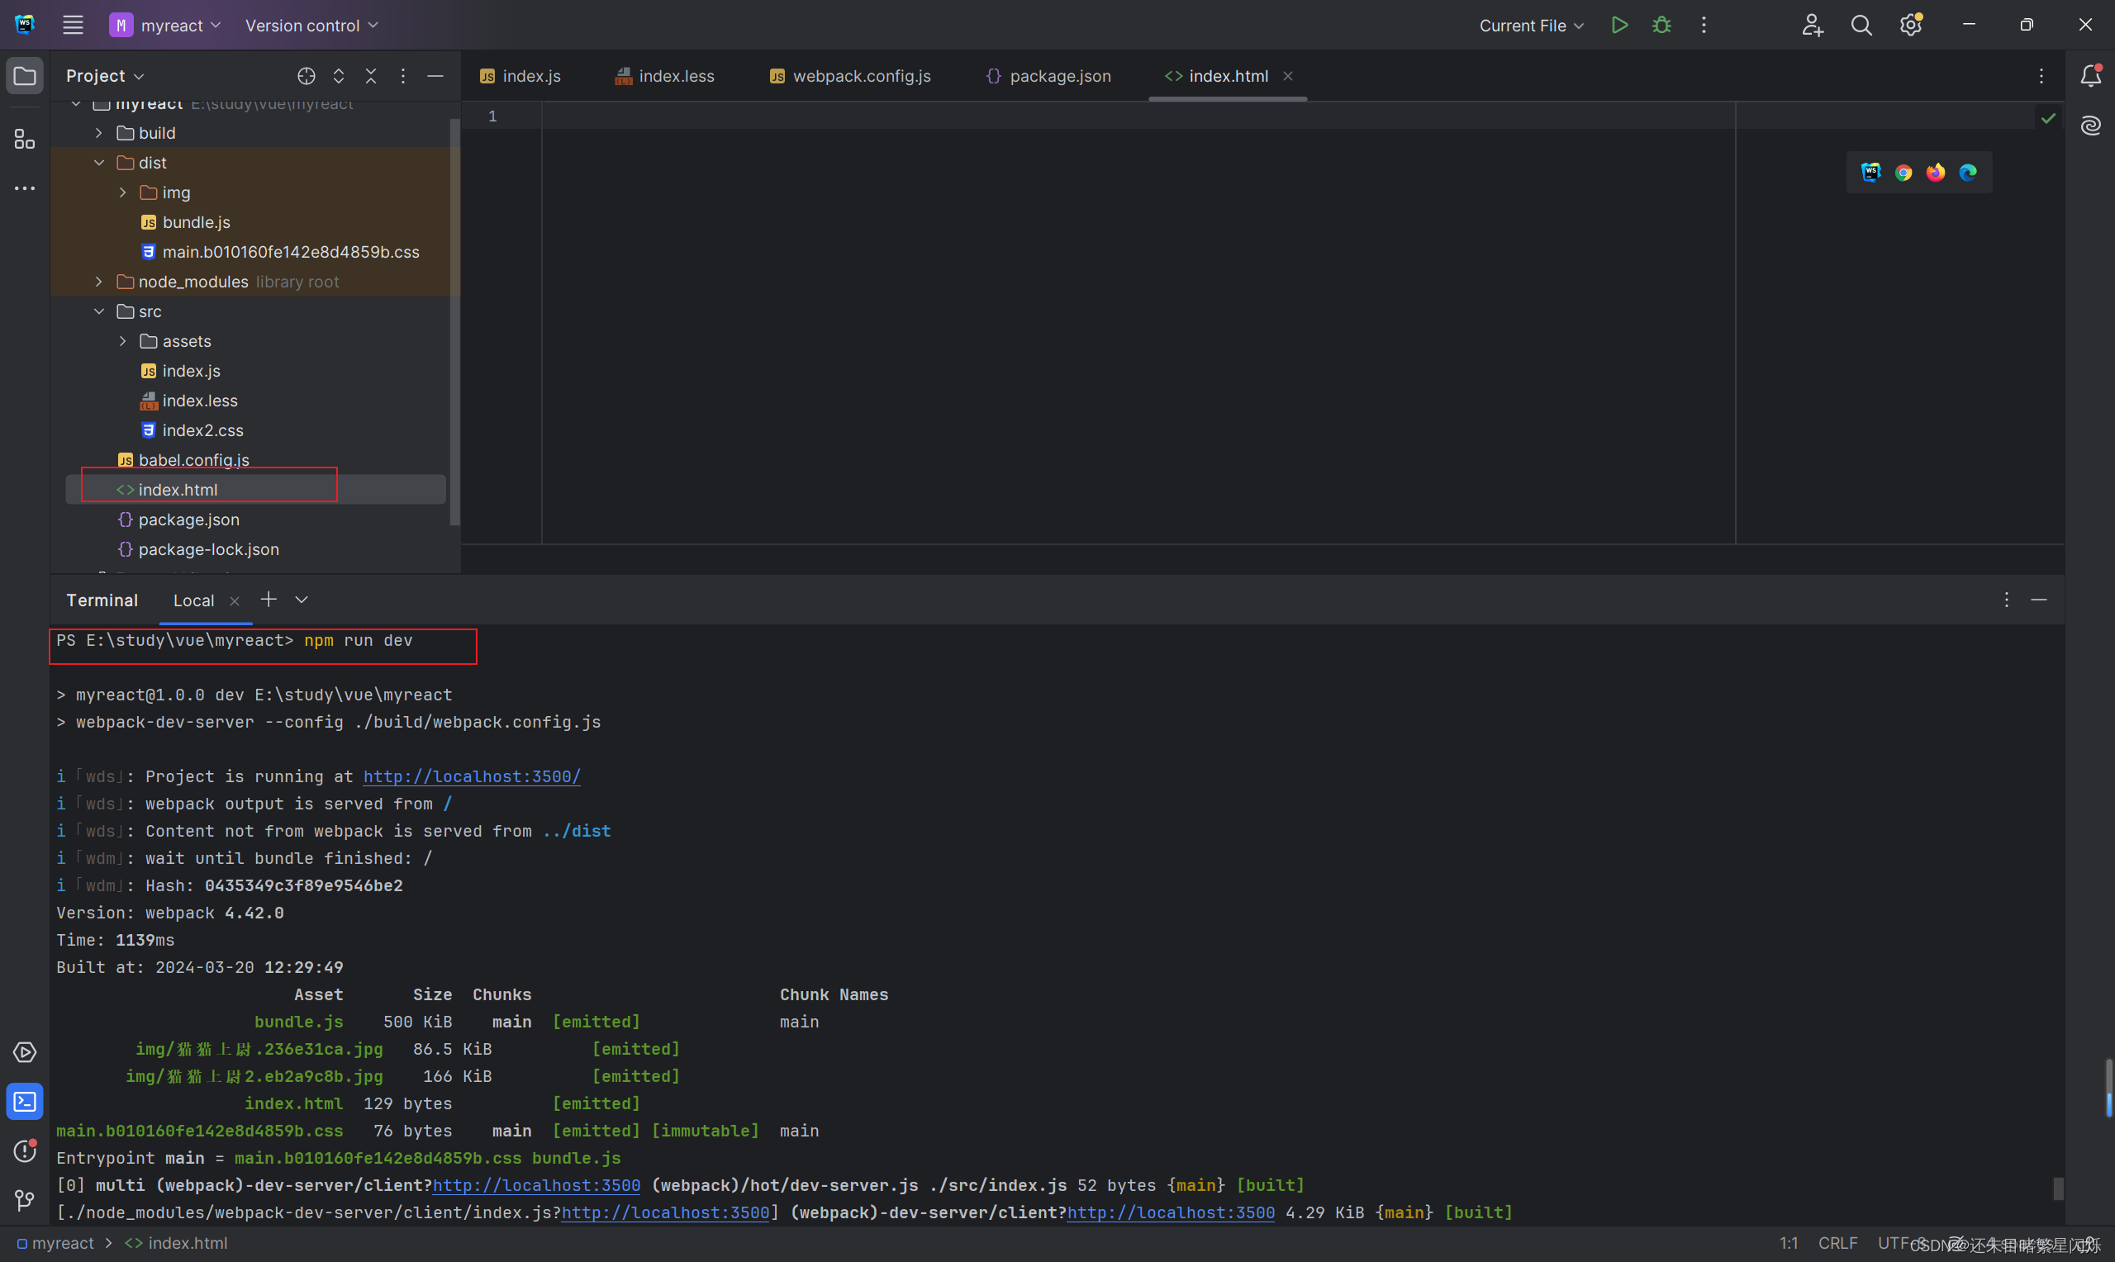Screen dimensions: 2115x1262
Task: Collapse the dist folder in the tree
Action: [x=99, y=163]
